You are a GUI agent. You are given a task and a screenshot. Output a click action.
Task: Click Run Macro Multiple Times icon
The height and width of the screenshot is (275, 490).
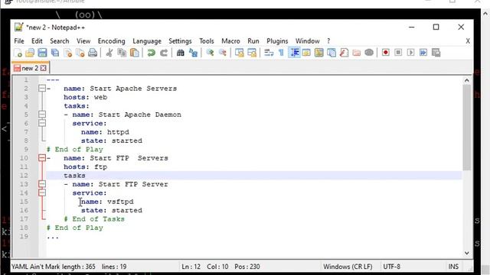pyautogui.click(x=423, y=53)
